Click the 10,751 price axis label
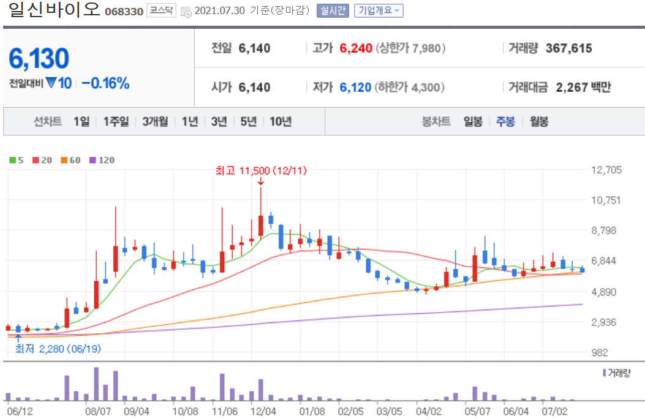Screen dimensions: 645x419 tap(606, 201)
